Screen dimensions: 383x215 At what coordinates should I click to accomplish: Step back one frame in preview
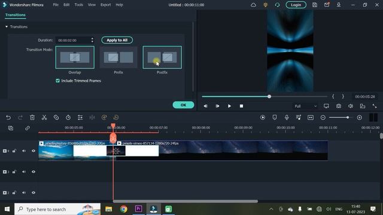click(x=205, y=106)
